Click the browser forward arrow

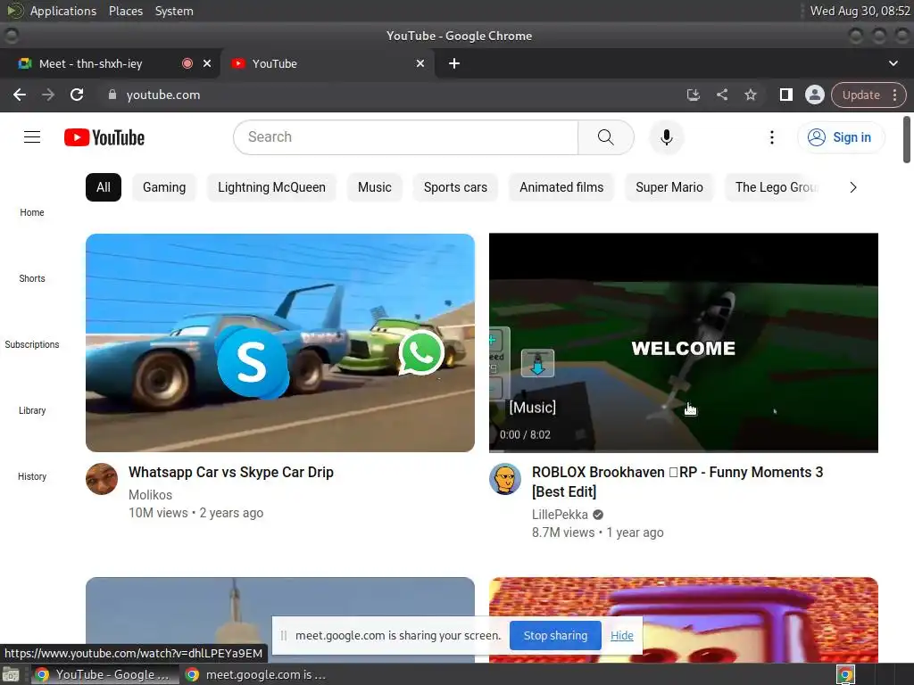pyautogui.click(x=48, y=95)
